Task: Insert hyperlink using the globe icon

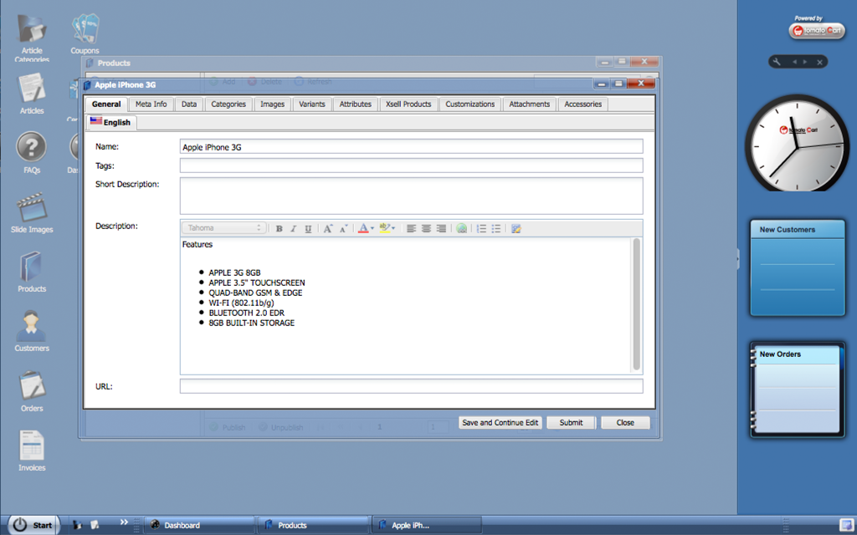Action: coord(461,228)
